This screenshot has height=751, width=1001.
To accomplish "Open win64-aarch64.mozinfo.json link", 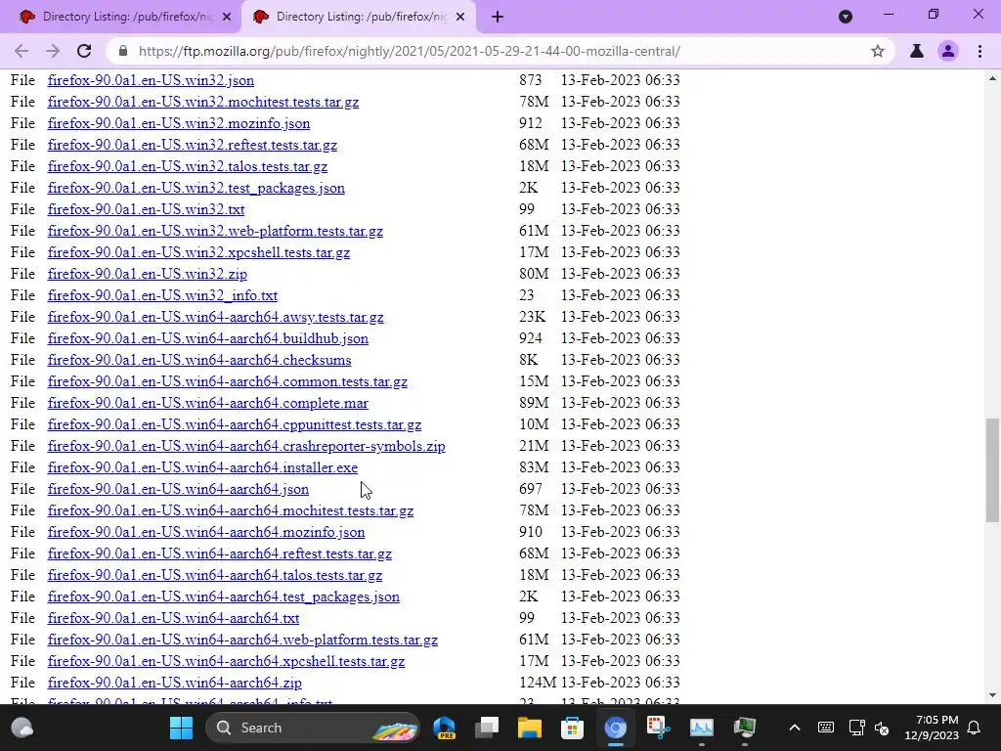I will [x=206, y=533].
